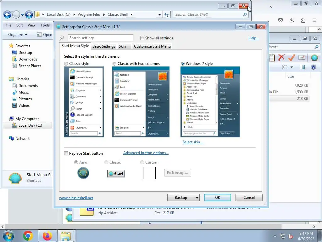Open Firefox extensions puzzle icon
Screen dimensions: 322x242
click(x=303, y=20)
